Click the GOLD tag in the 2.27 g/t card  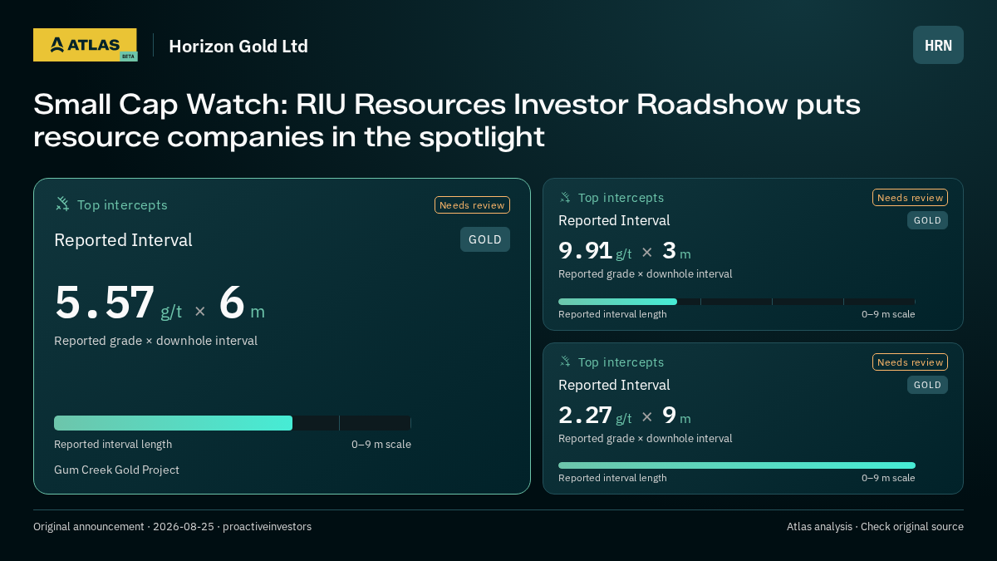[927, 385]
